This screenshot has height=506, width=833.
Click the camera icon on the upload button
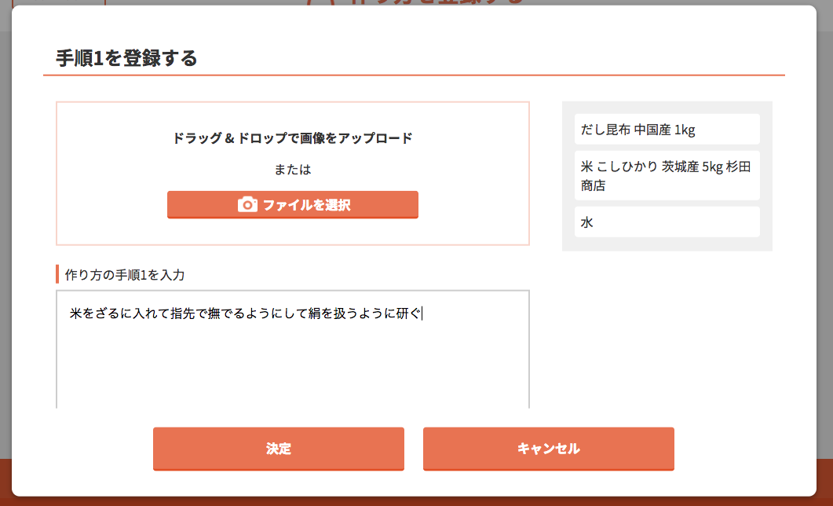[x=247, y=204]
